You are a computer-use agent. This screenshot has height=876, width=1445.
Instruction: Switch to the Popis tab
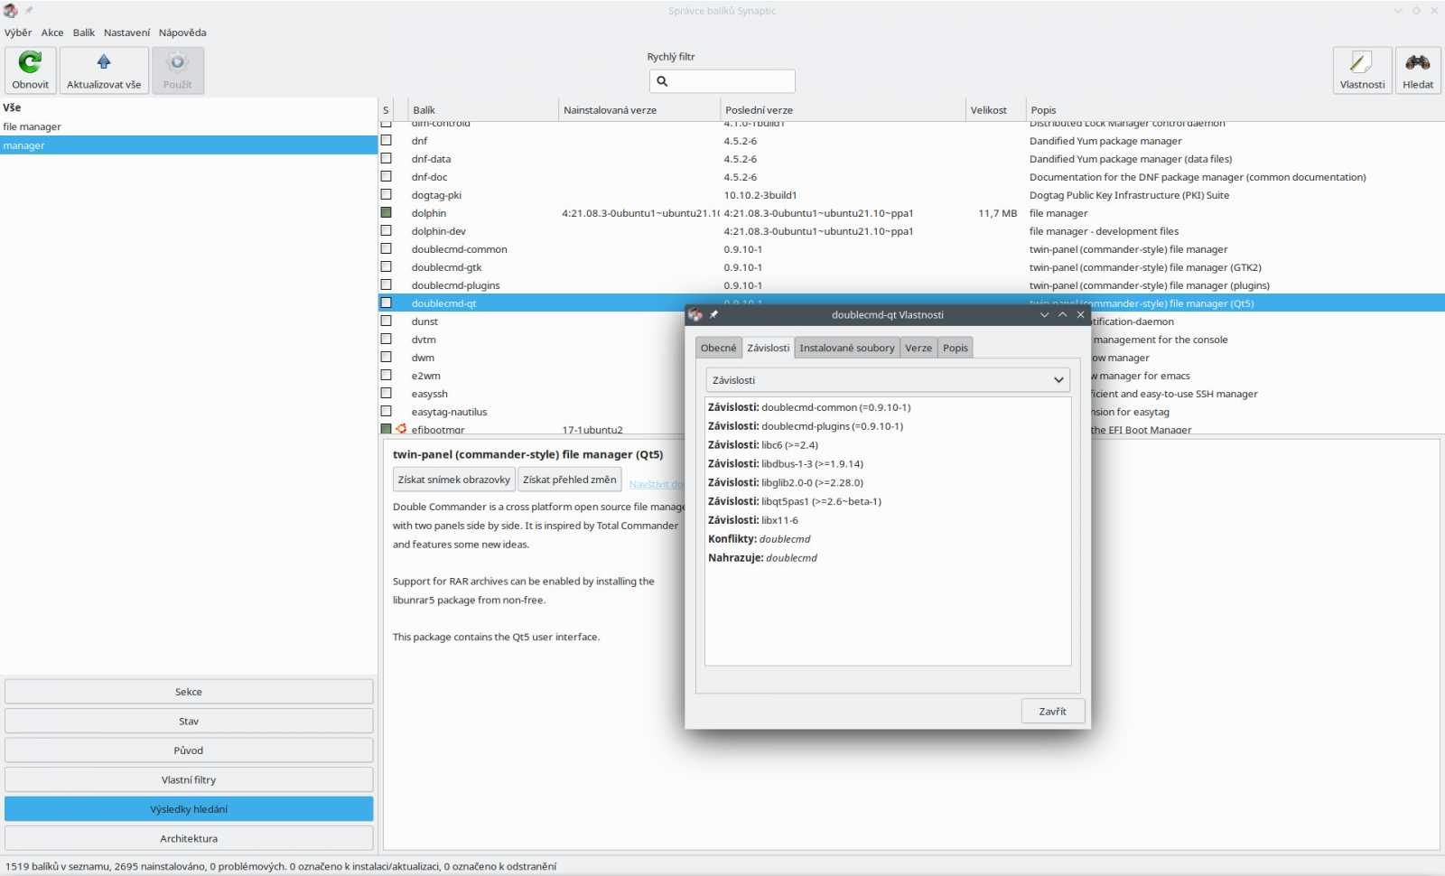pyautogui.click(x=956, y=348)
